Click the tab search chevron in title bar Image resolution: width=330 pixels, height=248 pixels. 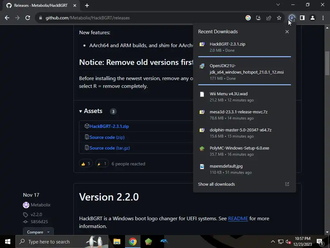(278, 5)
